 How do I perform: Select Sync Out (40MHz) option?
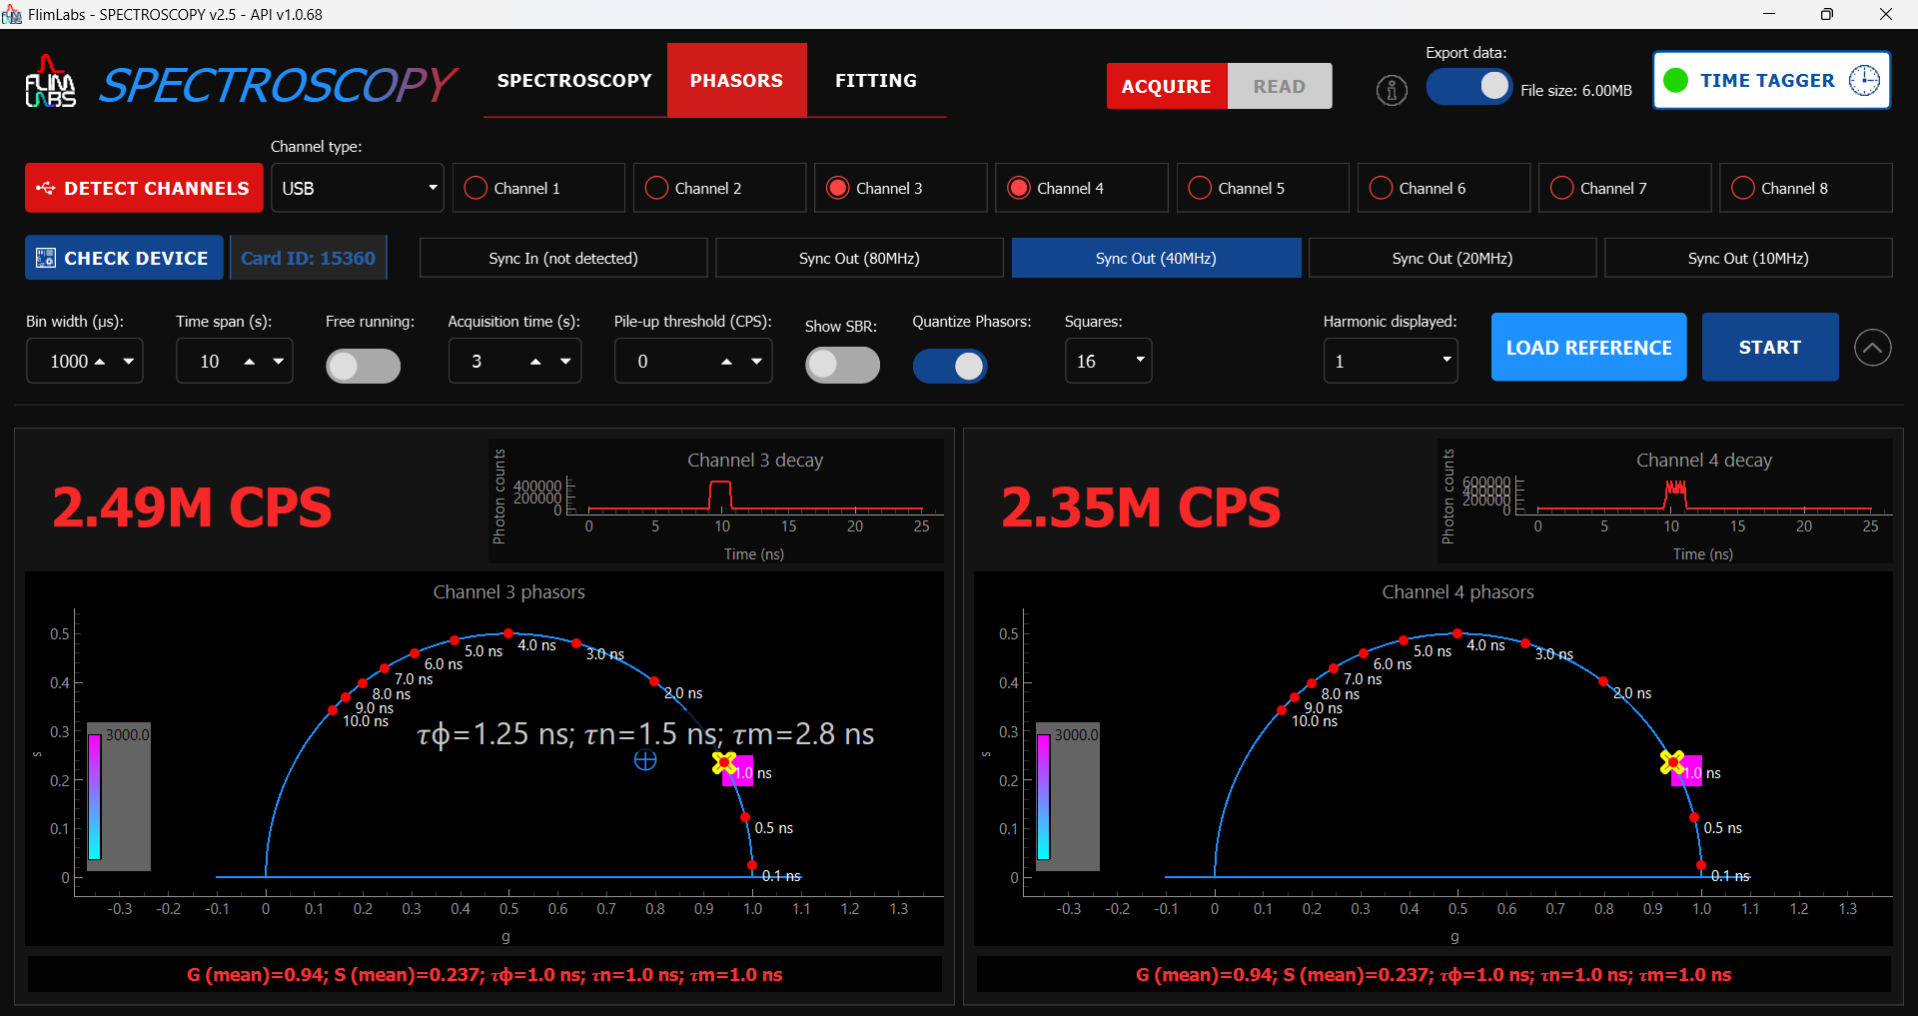tap(1156, 258)
